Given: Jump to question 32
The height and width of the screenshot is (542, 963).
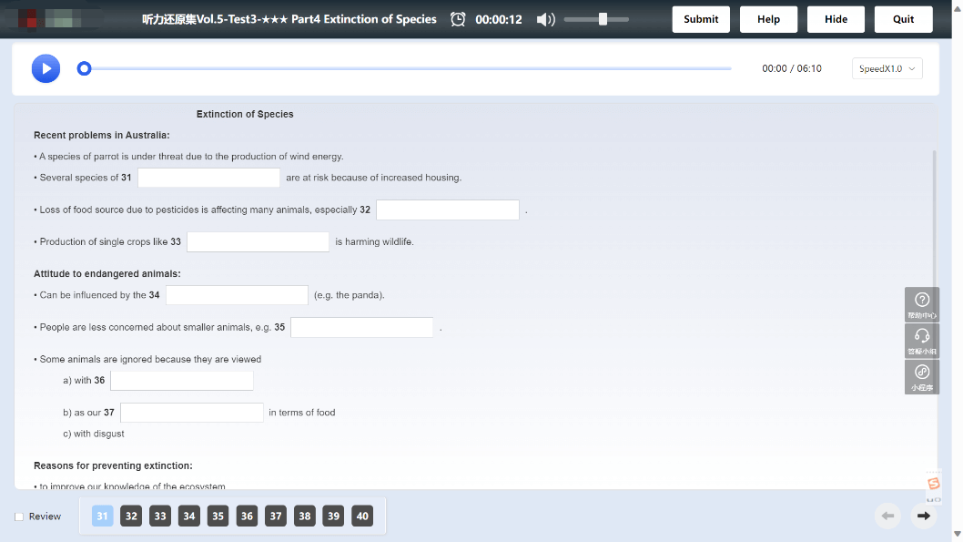Looking at the screenshot, I should pos(131,516).
